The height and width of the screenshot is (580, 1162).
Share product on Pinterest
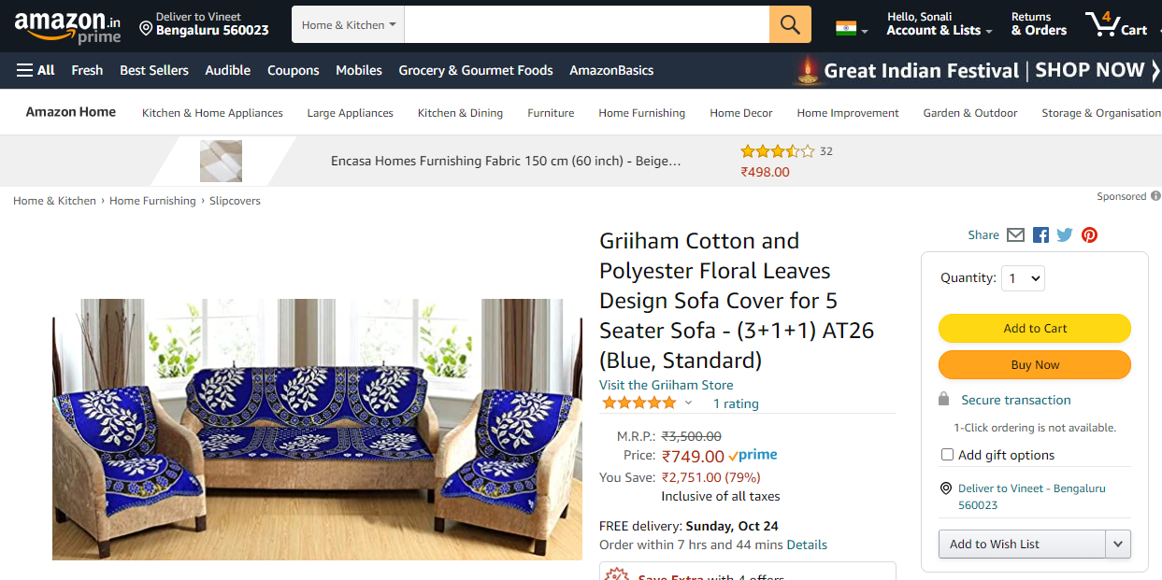(x=1089, y=235)
